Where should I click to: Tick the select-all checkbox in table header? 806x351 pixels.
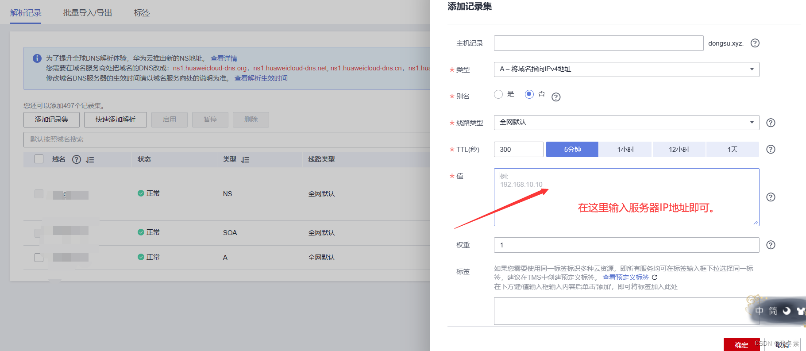(x=39, y=159)
